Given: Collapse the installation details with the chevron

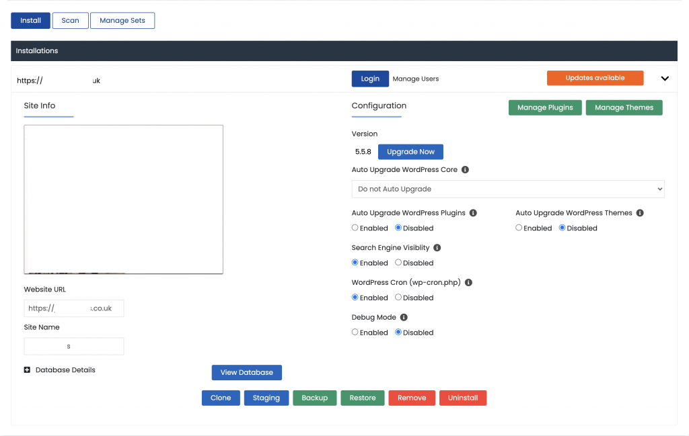Looking at the screenshot, I should point(665,78).
